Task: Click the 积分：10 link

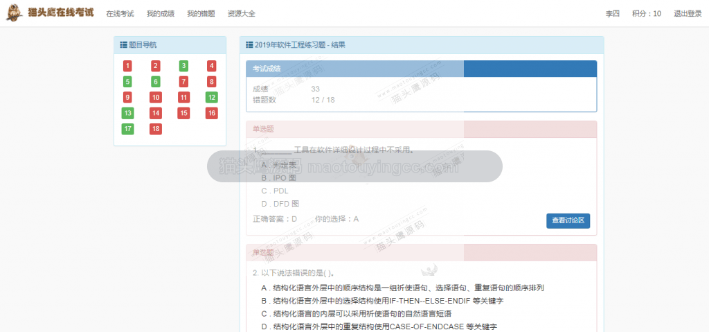Action: click(647, 14)
